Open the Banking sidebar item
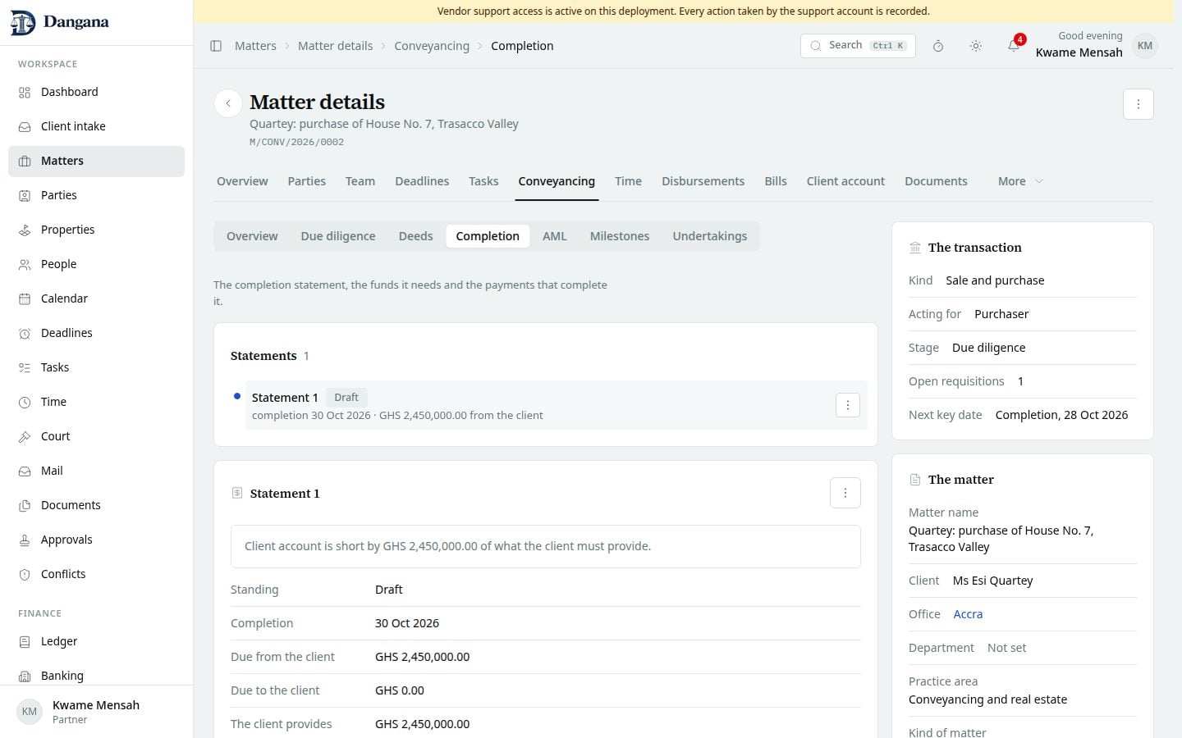Image resolution: width=1182 pixels, height=738 pixels. (x=96, y=676)
